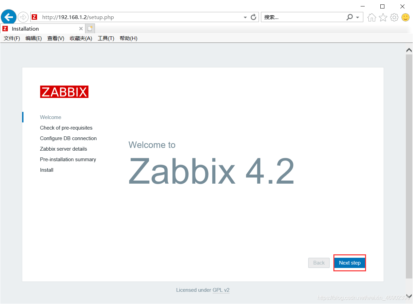The height and width of the screenshot is (304, 413).
Task: Open the 收藏夹(A) menu
Action: click(81, 38)
